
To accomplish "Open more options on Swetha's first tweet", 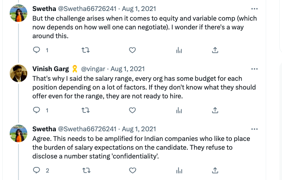I will (254, 9).
